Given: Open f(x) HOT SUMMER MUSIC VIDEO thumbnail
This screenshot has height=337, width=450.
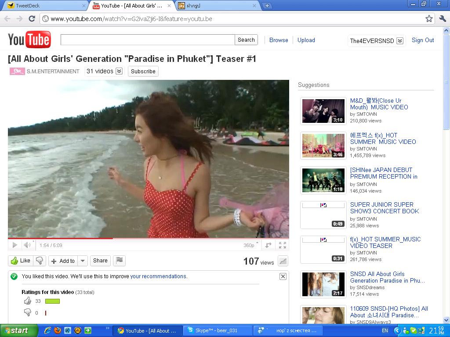Looking at the screenshot, I should [x=323, y=146].
